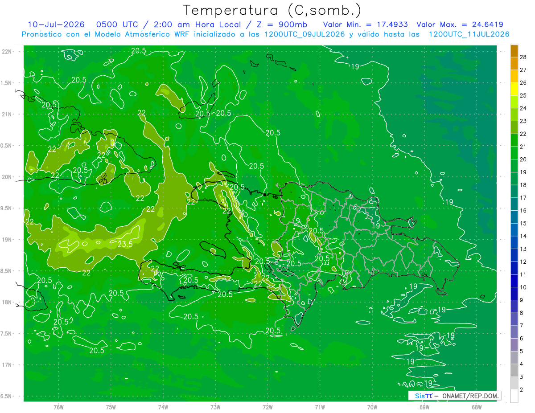Click the '69W' longitude axis label
Viewport: 535px width, 413px height.
coord(424,407)
